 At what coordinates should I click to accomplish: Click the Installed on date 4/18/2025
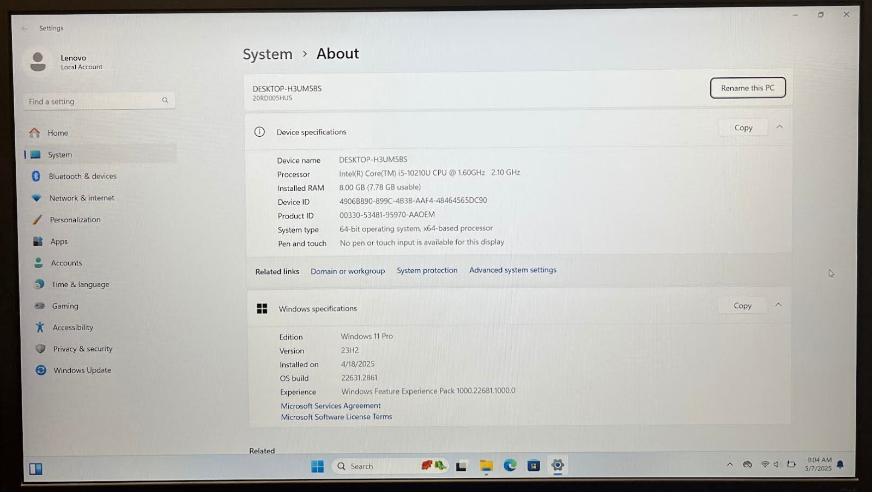click(358, 364)
